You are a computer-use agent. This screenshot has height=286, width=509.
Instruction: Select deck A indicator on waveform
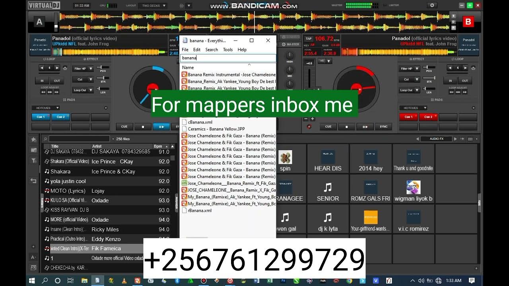point(39,22)
